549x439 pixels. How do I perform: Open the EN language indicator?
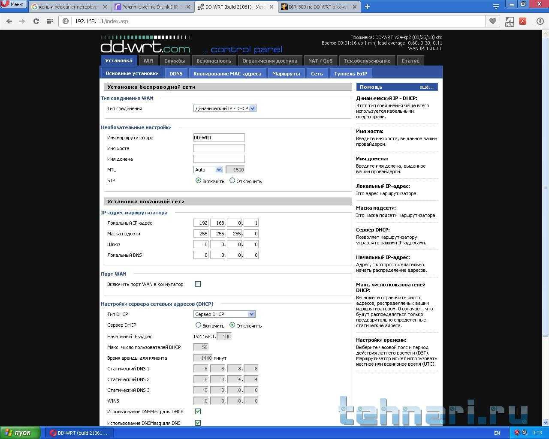tap(497, 433)
